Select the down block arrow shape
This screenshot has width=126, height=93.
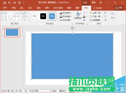tap(18, 16)
